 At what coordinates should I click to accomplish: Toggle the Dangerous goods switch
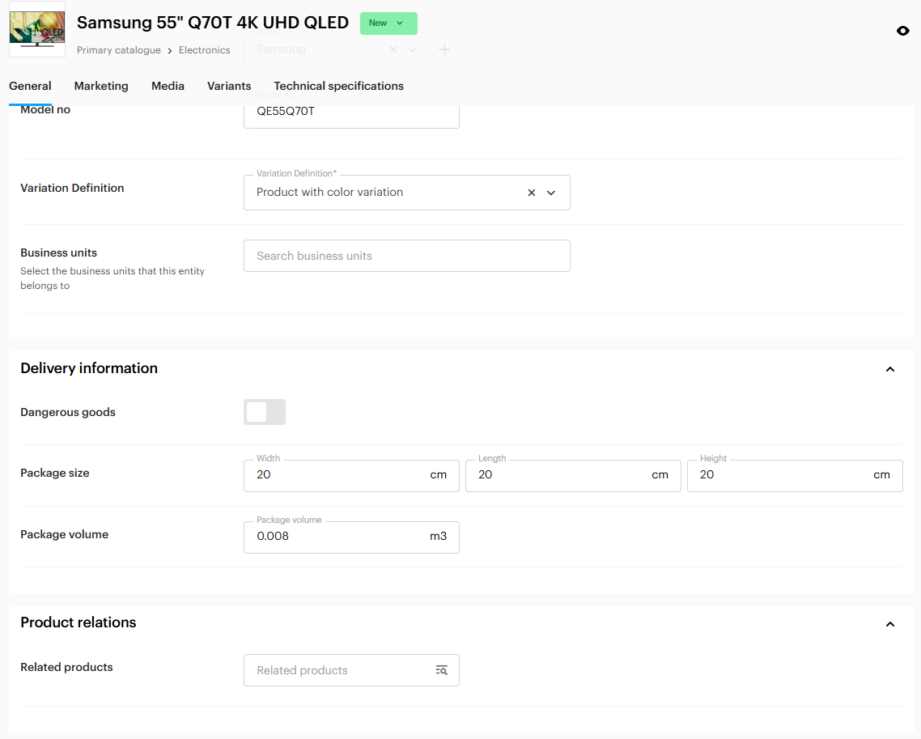[x=264, y=412]
